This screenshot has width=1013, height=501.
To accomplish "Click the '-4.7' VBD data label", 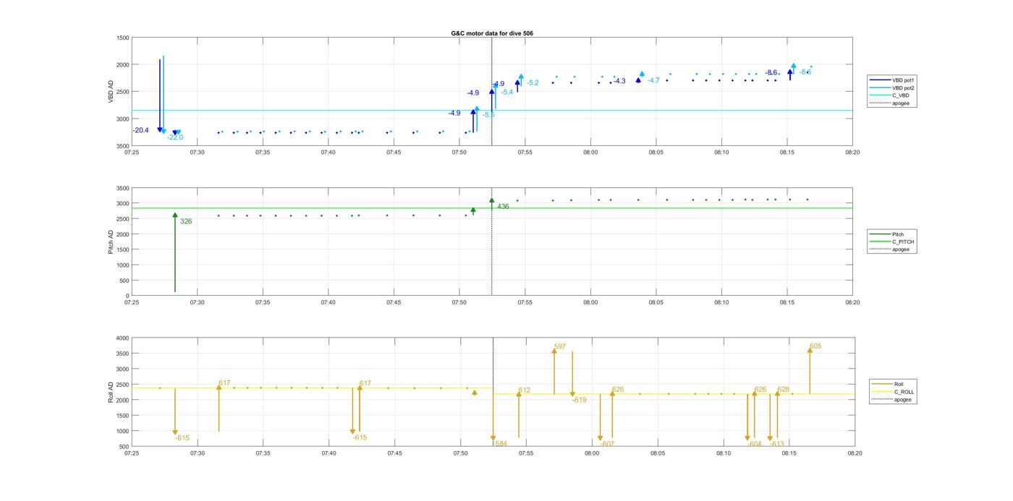I will coord(653,80).
